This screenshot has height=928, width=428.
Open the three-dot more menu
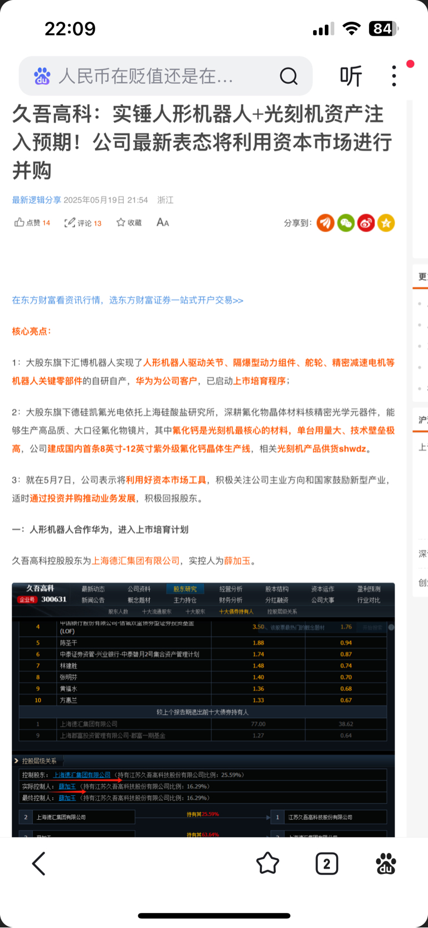[x=394, y=76]
